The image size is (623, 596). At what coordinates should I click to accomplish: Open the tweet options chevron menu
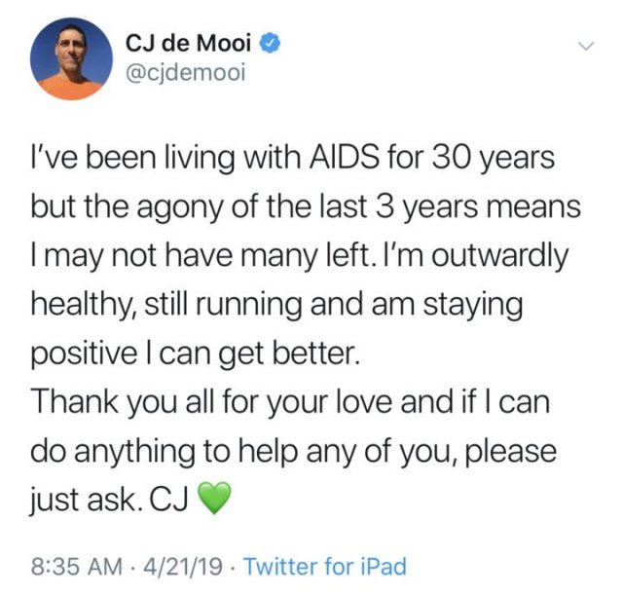pos(585,45)
